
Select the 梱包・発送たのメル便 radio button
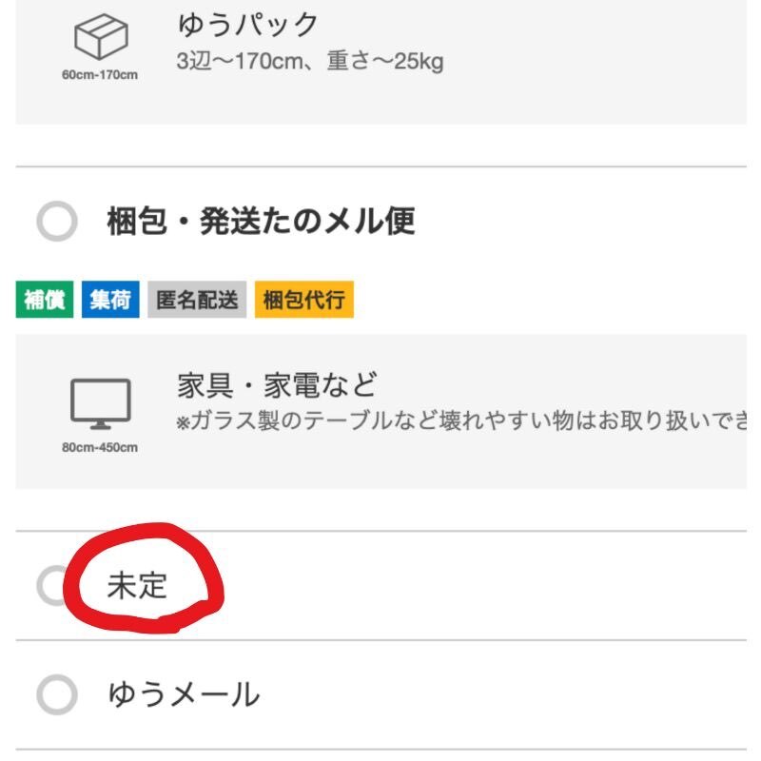pyautogui.click(x=56, y=223)
